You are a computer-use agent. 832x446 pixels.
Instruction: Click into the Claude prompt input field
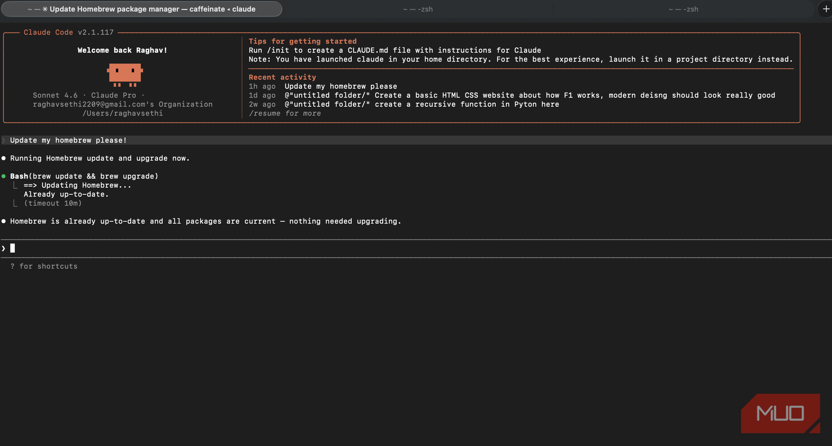[x=416, y=248]
